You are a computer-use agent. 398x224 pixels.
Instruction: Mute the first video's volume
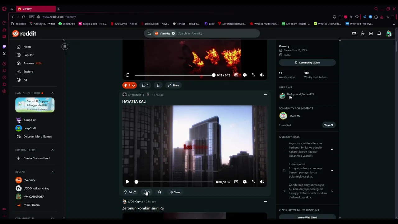(x=262, y=75)
